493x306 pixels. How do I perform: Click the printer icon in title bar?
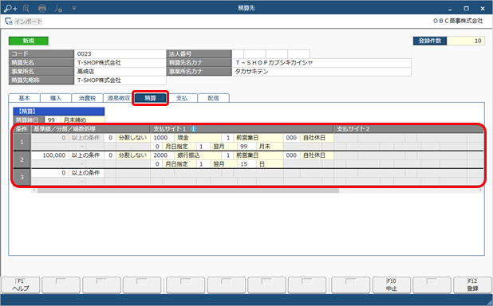pyautogui.click(x=42, y=9)
